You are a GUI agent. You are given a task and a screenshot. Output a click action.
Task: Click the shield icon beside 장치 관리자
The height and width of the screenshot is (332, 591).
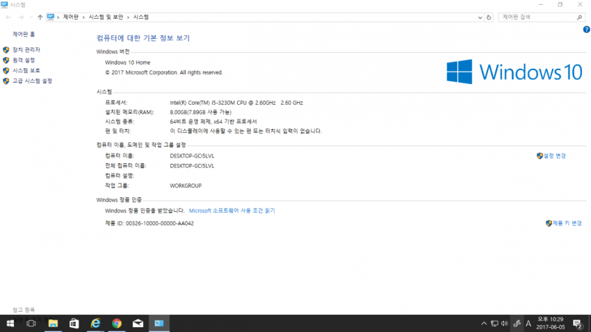tap(6, 50)
